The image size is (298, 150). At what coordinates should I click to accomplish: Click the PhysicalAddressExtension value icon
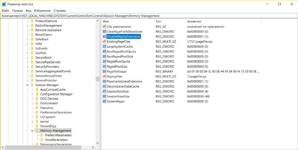coord(104,81)
